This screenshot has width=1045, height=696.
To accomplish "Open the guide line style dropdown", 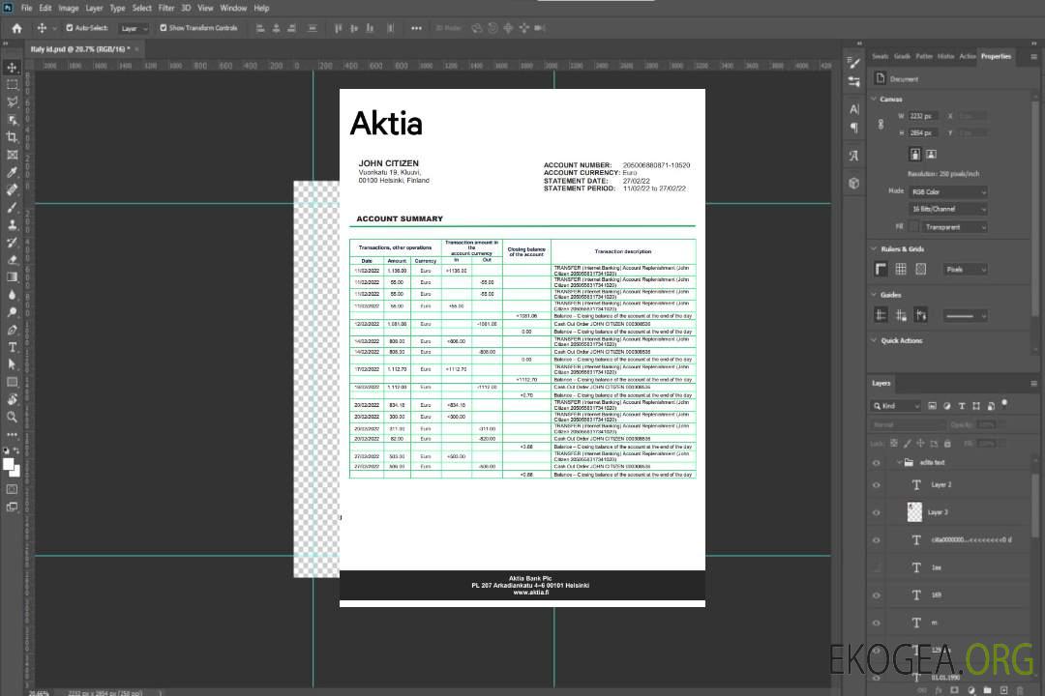I will (965, 316).
